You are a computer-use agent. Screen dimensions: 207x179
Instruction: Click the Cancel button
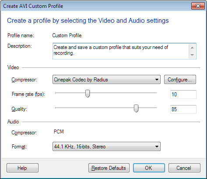click(184, 168)
